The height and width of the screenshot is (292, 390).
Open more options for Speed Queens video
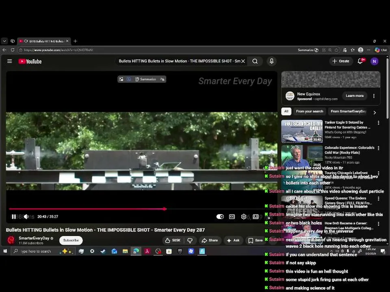(378, 199)
